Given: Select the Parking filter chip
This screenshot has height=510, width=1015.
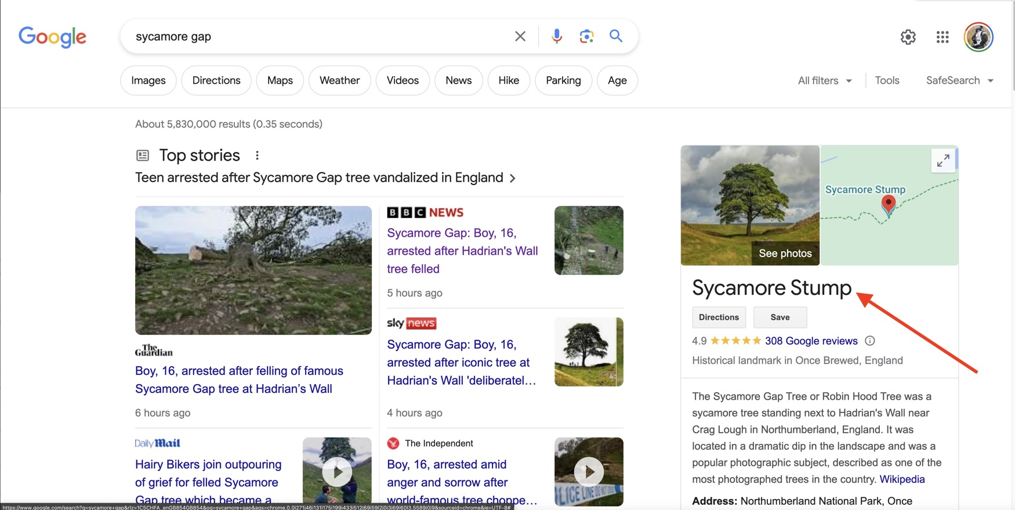Looking at the screenshot, I should click(x=563, y=81).
